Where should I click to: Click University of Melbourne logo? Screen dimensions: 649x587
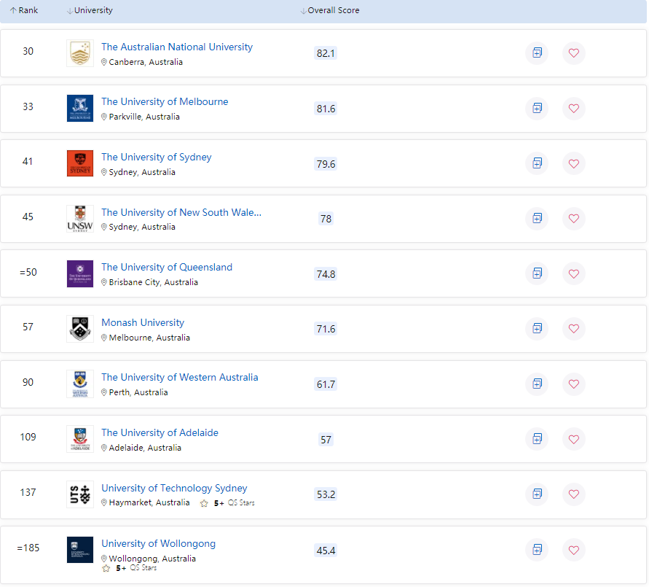pos(80,108)
